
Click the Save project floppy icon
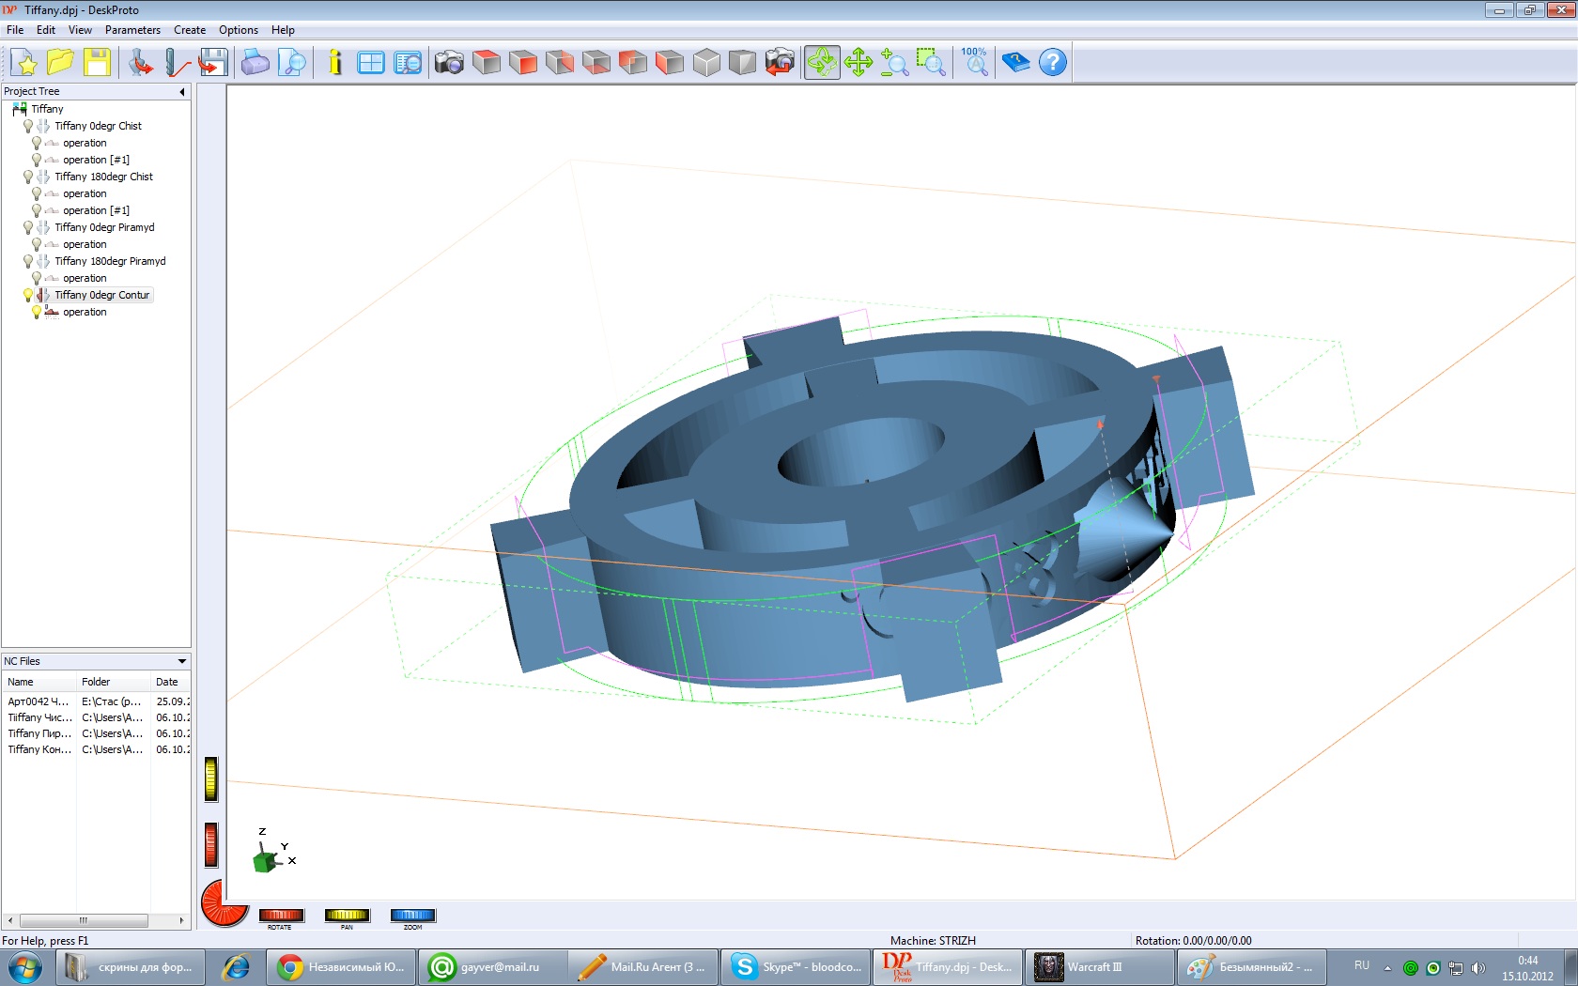click(x=97, y=63)
